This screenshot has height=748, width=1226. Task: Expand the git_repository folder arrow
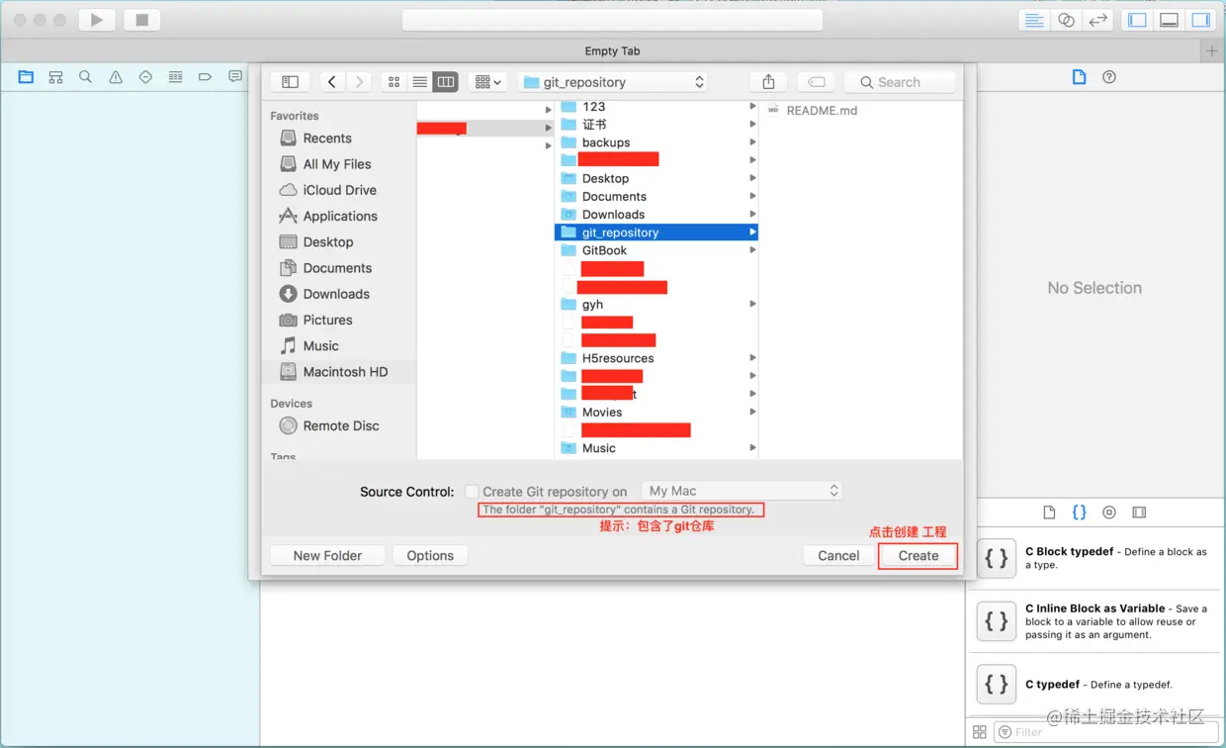(x=752, y=233)
